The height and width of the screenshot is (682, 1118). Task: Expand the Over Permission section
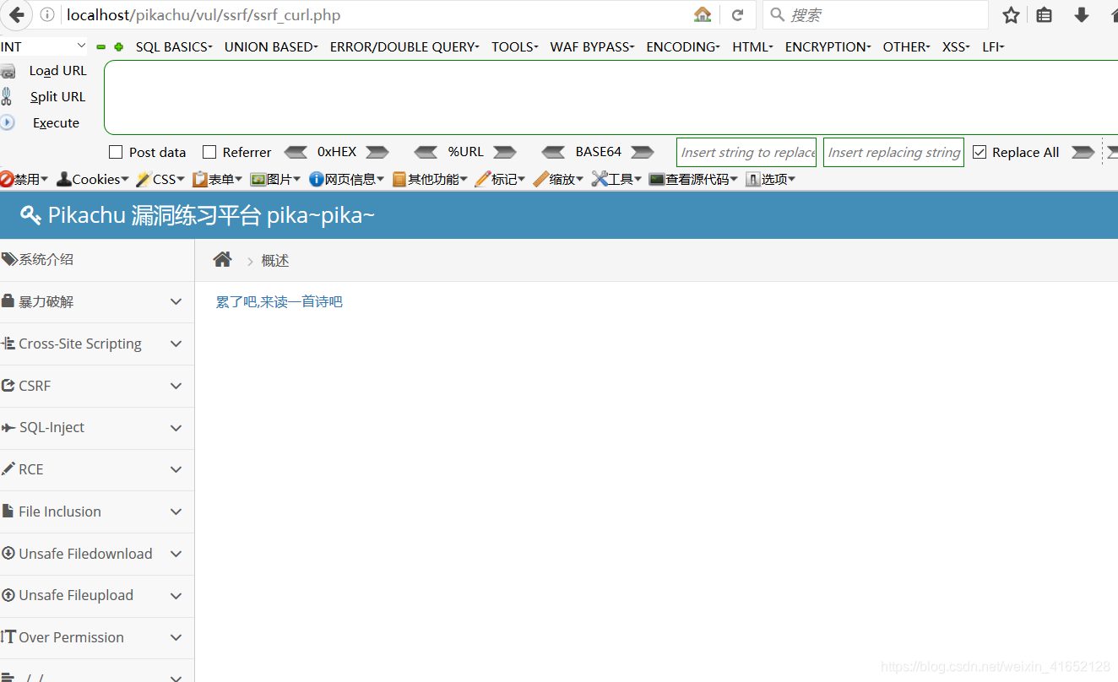97,637
